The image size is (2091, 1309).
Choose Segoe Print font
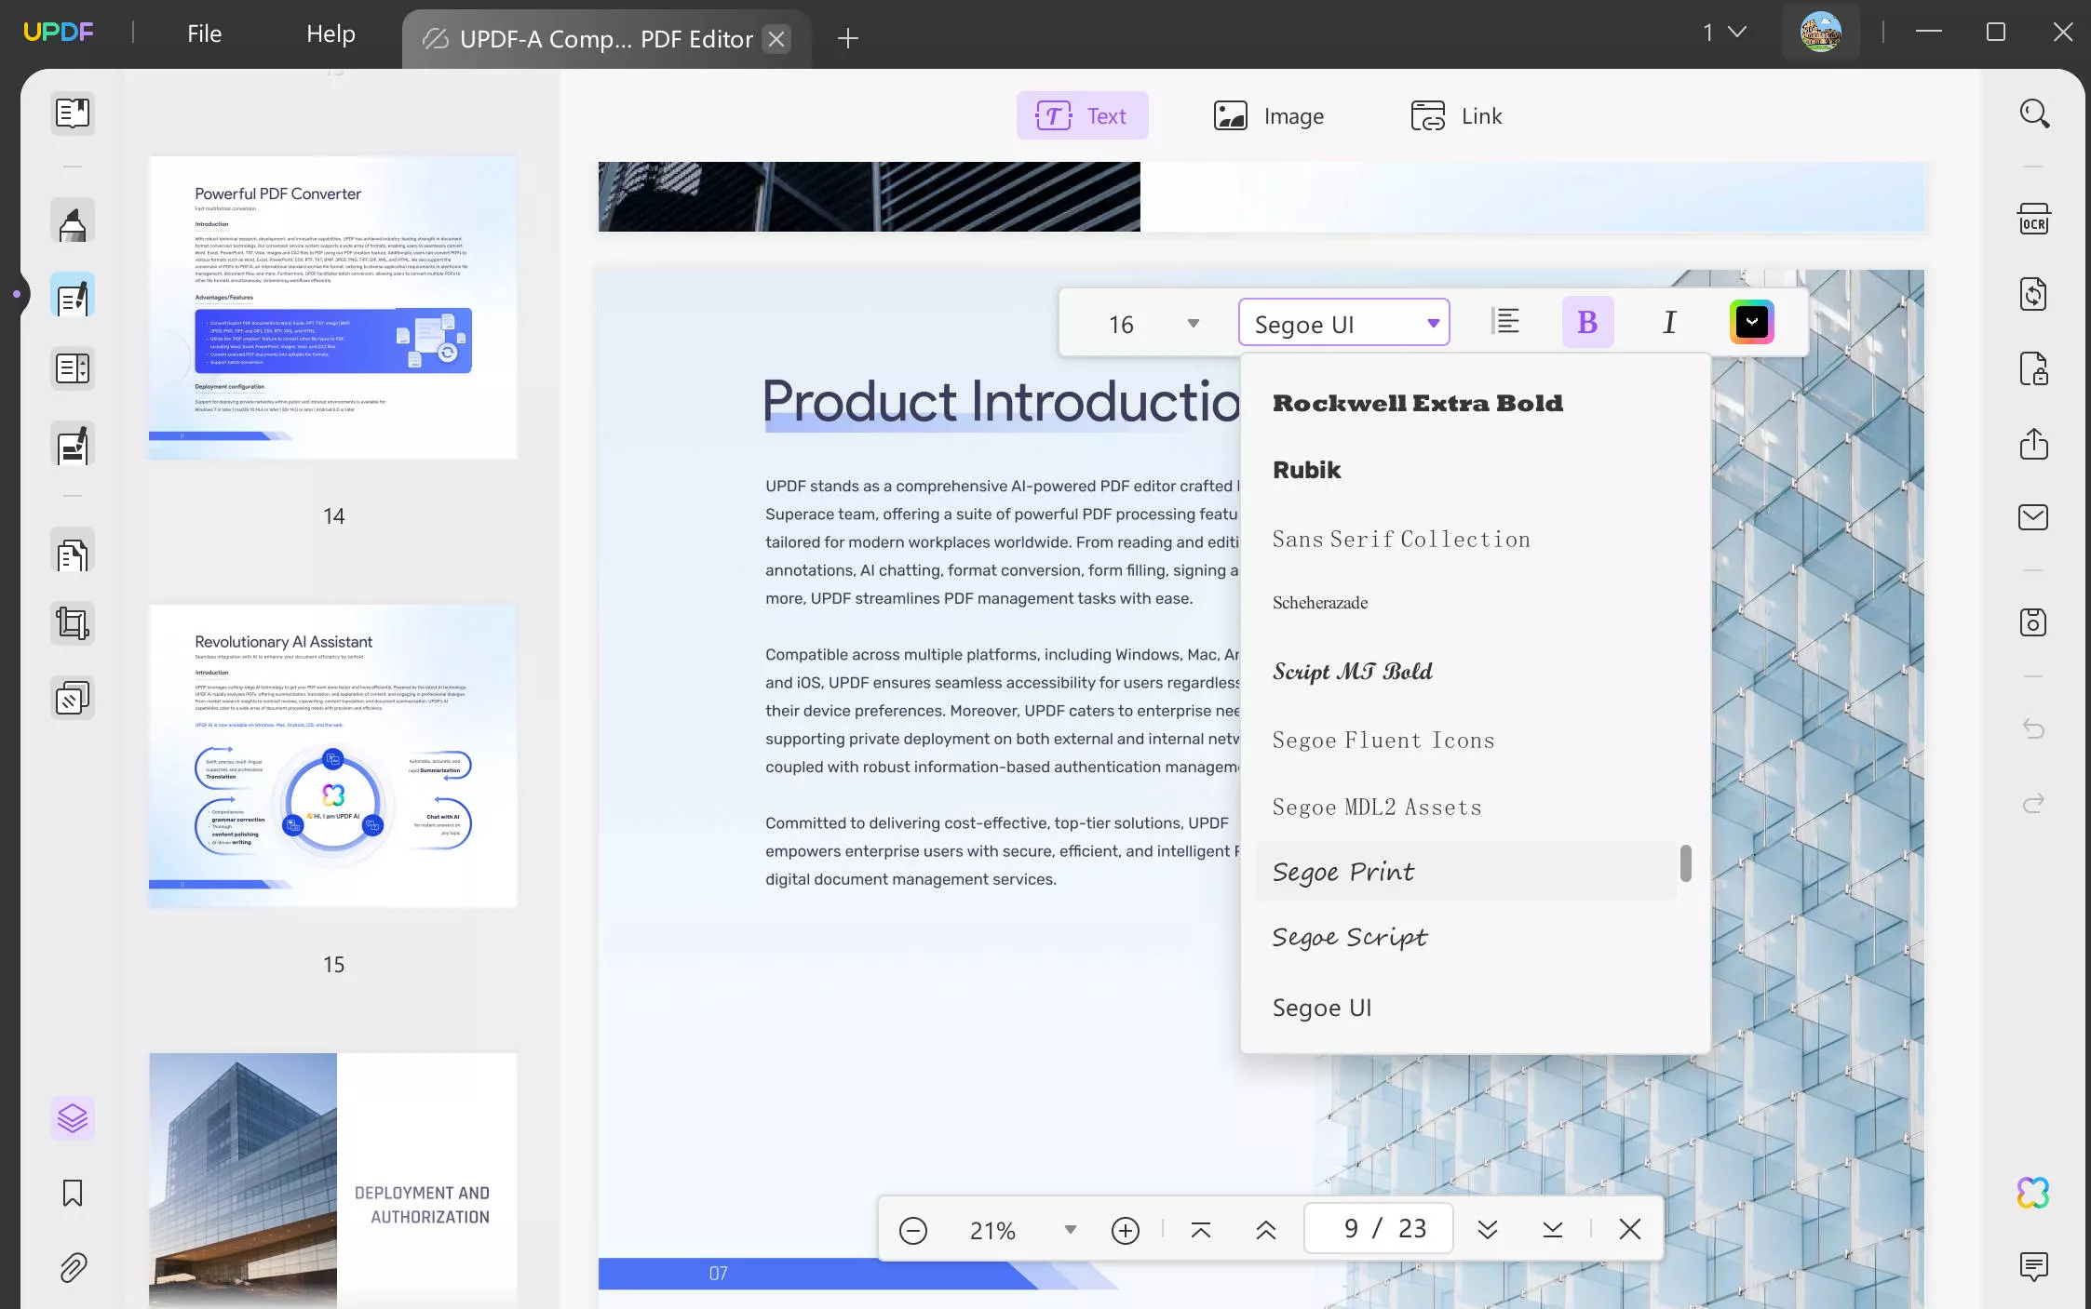1466,872
